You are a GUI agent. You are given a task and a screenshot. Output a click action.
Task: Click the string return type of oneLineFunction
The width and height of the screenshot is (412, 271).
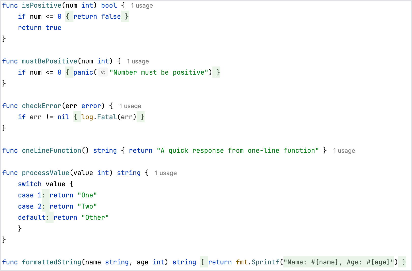pos(105,150)
